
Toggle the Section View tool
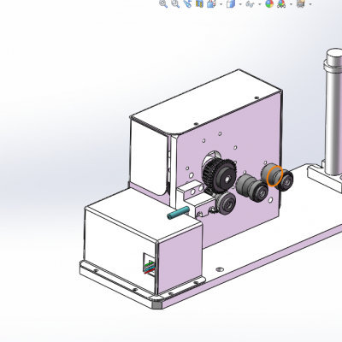199,3
